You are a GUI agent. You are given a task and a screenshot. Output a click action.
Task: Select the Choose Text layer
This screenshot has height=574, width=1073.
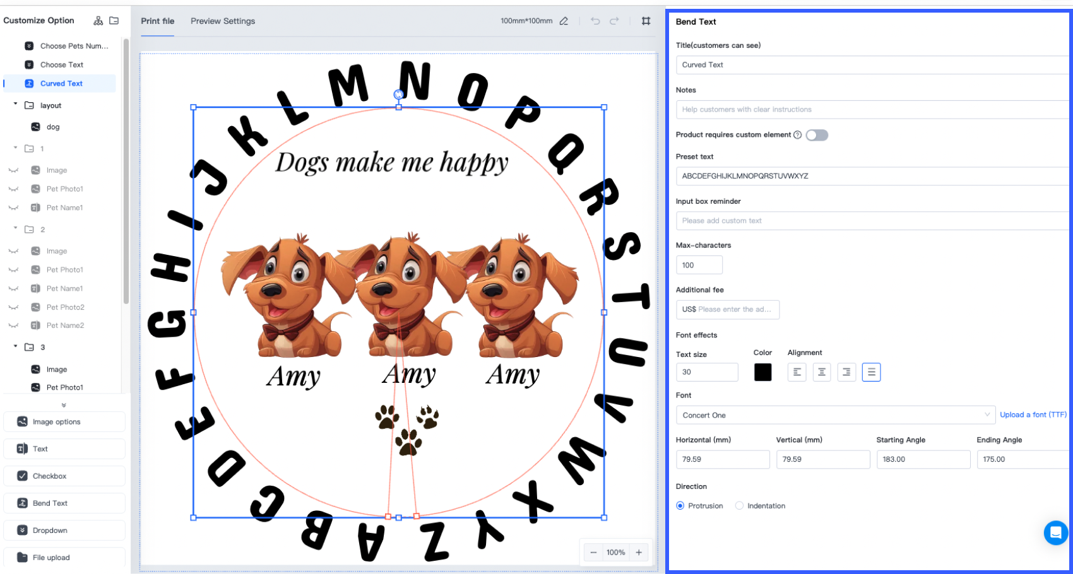[x=61, y=65]
